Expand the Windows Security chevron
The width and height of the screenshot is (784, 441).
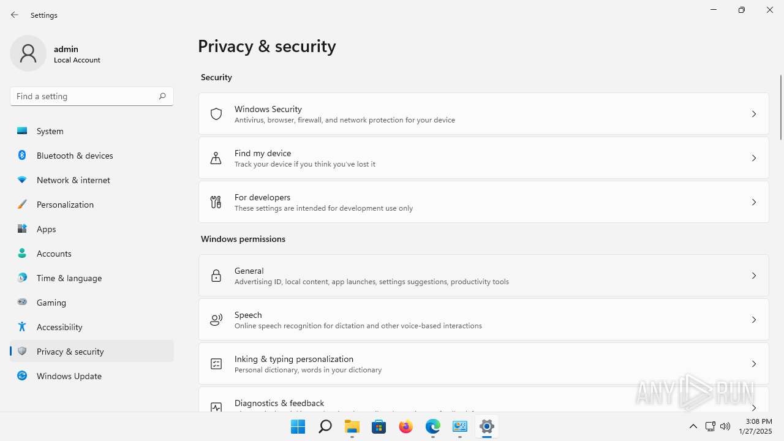coord(754,114)
